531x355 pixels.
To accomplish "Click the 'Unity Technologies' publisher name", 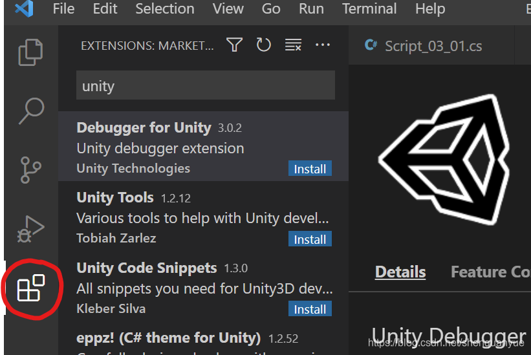I will click(133, 168).
